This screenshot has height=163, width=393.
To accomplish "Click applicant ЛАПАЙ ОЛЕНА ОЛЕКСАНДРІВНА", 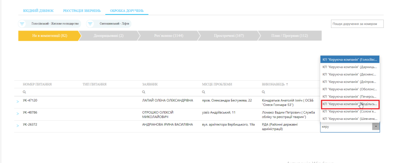I will point(168,101).
